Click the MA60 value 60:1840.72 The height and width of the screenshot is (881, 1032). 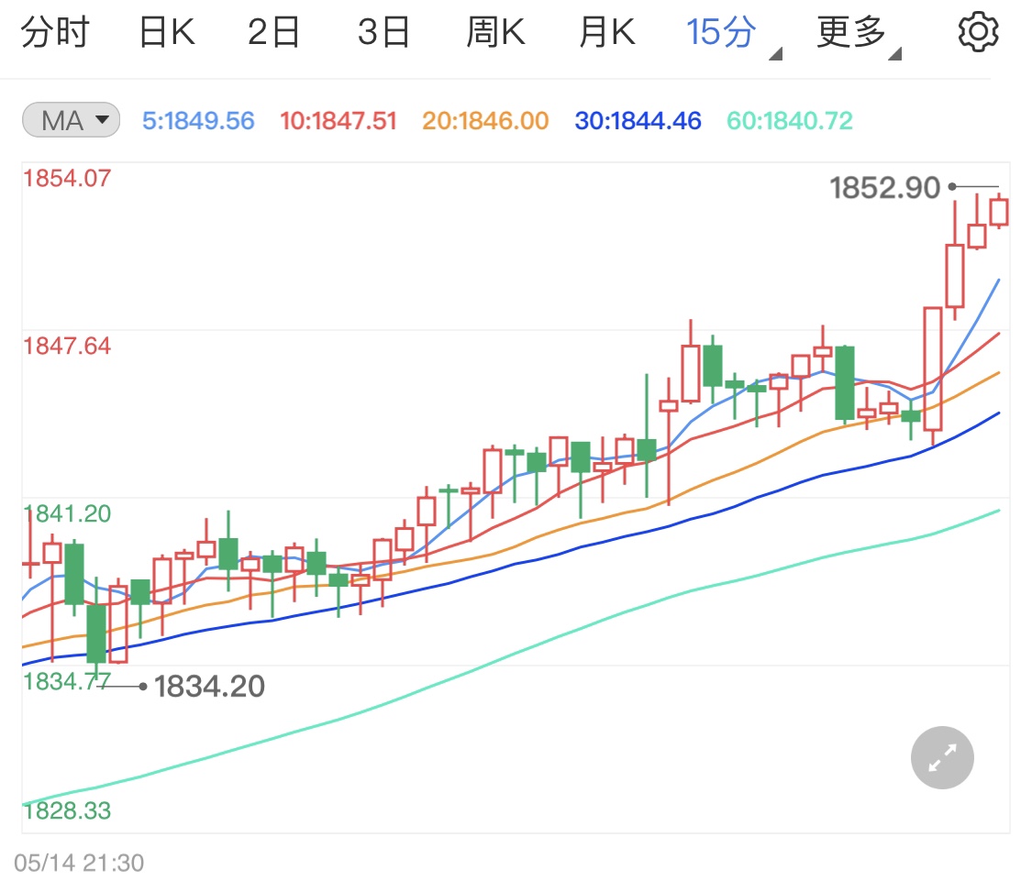click(x=790, y=120)
